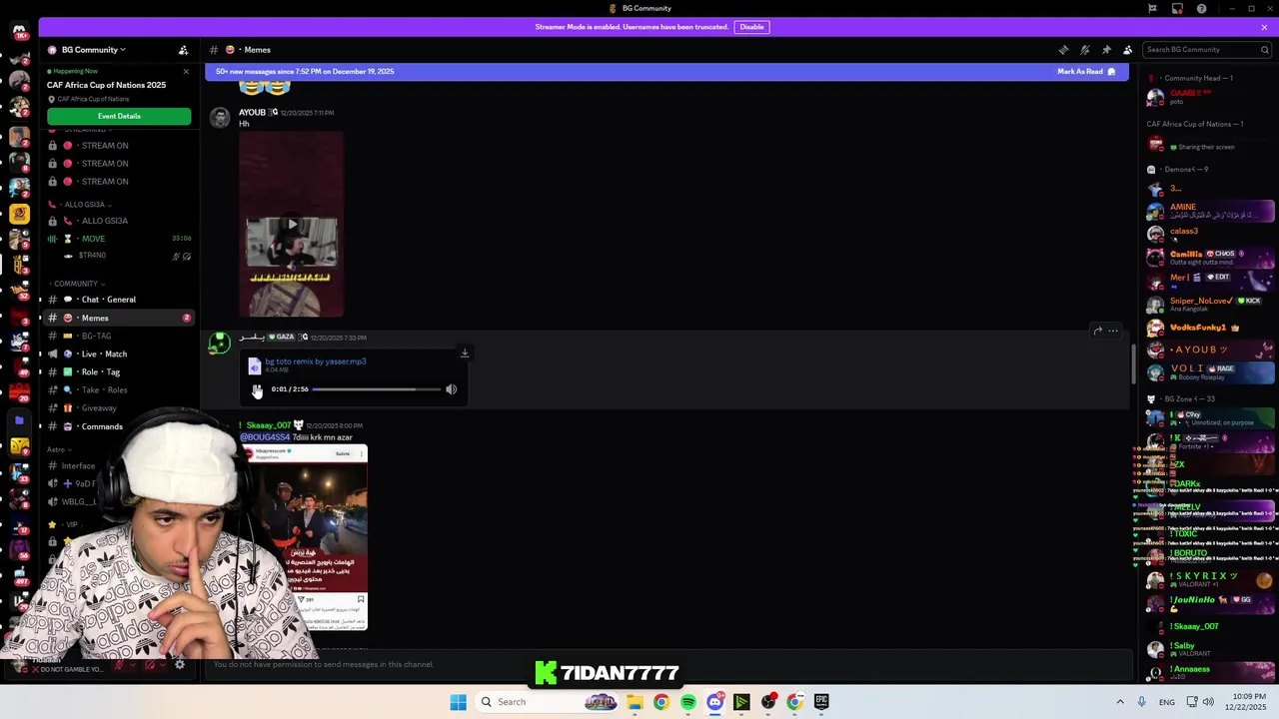This screenshot has height=719, width=1279.
Task: Disable Streamer Mode
Action: (x=751, y=27)
